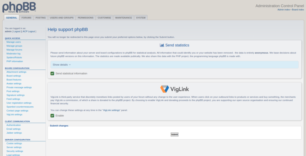Open Spambot countermeasures settings
The image size is (306, 156).
pyautogui.click(x=20, y=107)
